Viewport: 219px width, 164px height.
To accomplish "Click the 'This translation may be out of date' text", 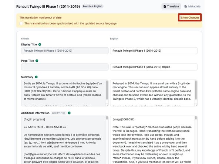I will pos(40,18).
